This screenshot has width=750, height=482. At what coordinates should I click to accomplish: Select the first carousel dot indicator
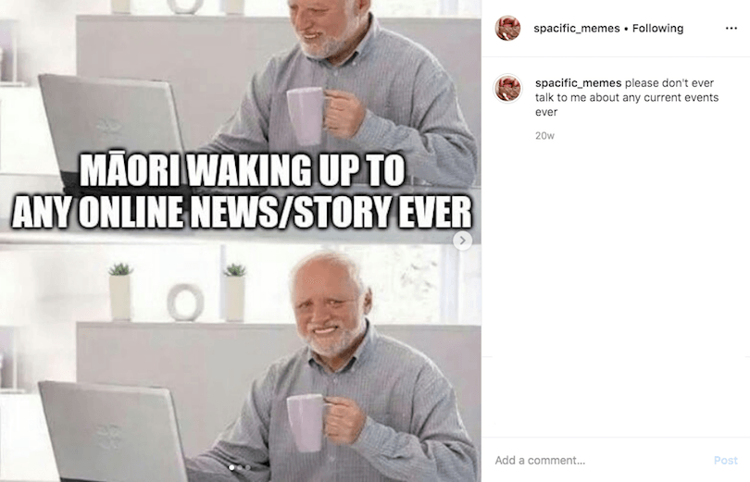[232, 468]
